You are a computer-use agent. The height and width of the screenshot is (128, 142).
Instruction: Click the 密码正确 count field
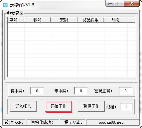pos(125,91)
